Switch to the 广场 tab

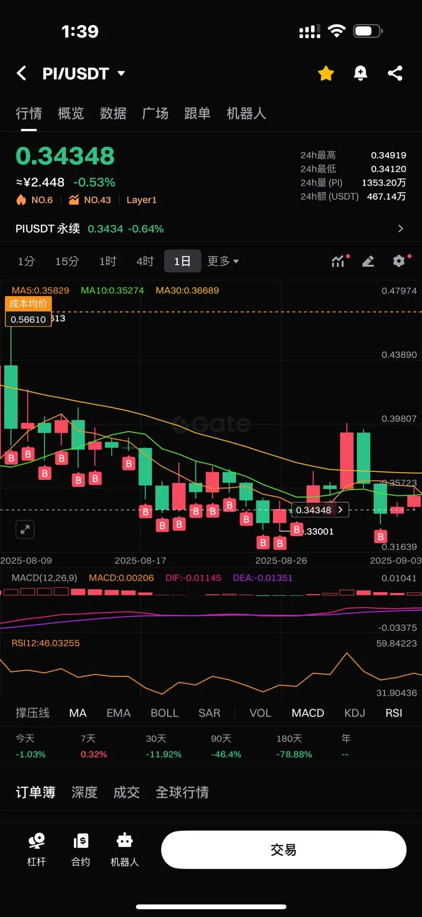155,113
